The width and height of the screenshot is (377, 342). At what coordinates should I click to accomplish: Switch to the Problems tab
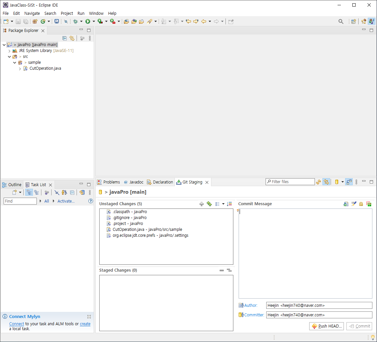point(108,182)
